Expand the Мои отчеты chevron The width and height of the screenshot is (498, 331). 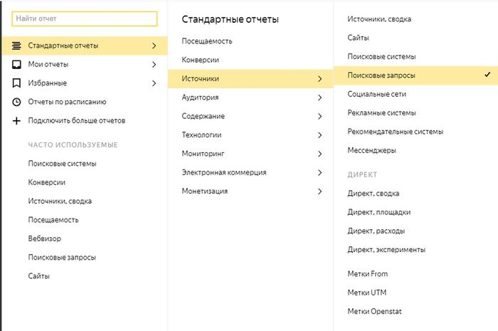[154, 65]
